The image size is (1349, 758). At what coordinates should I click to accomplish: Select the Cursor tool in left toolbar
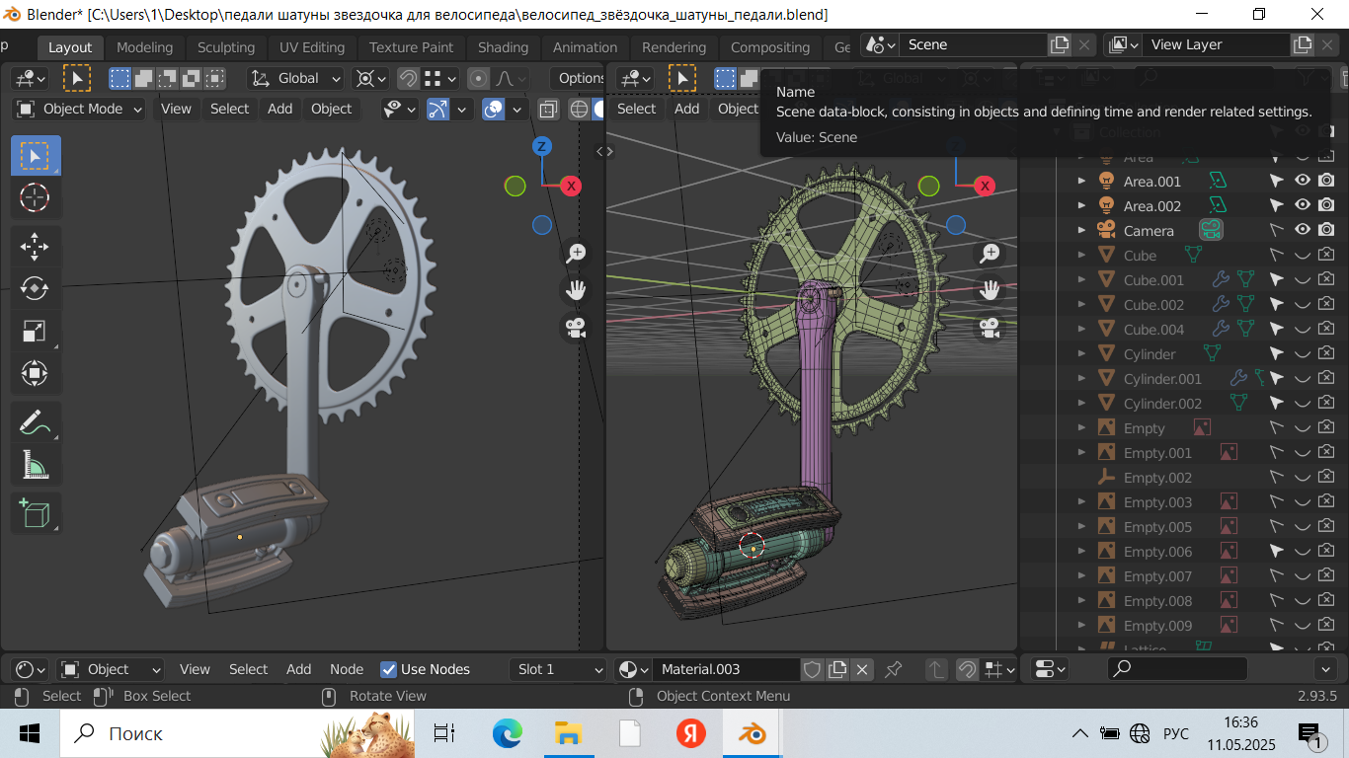click(x=35, y=197)
